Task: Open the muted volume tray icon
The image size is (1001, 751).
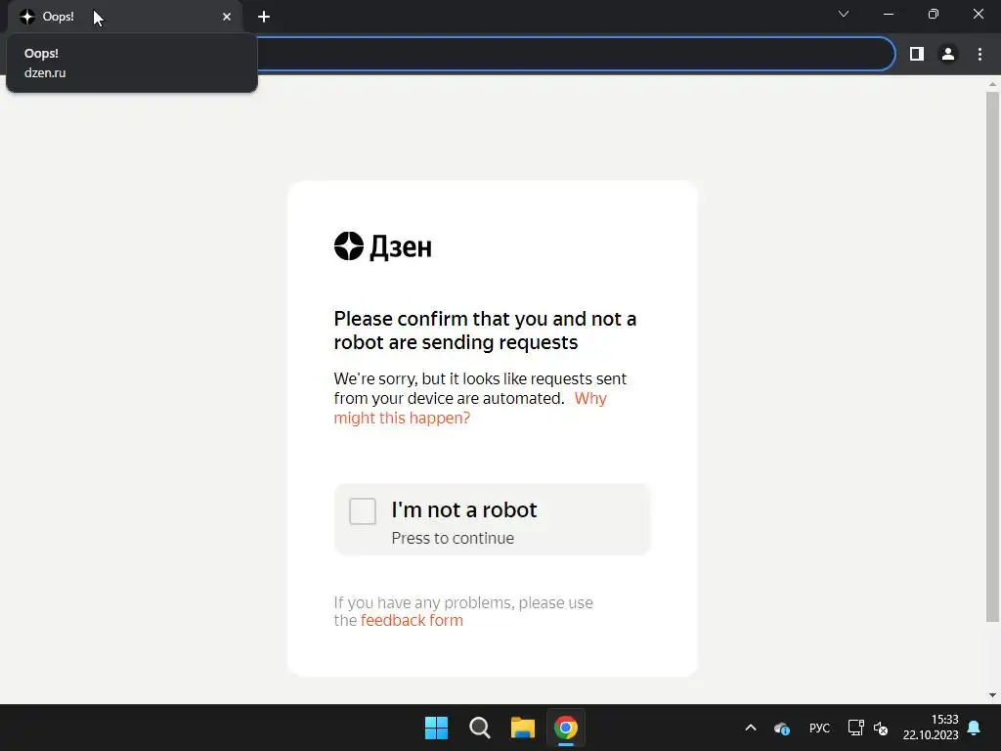Action: [x=881, y=728]
